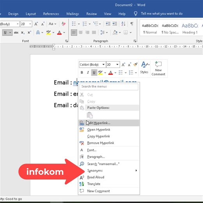Click the Bullets list icon in the ribbon

pyautogui.click(x=74, y=24)
